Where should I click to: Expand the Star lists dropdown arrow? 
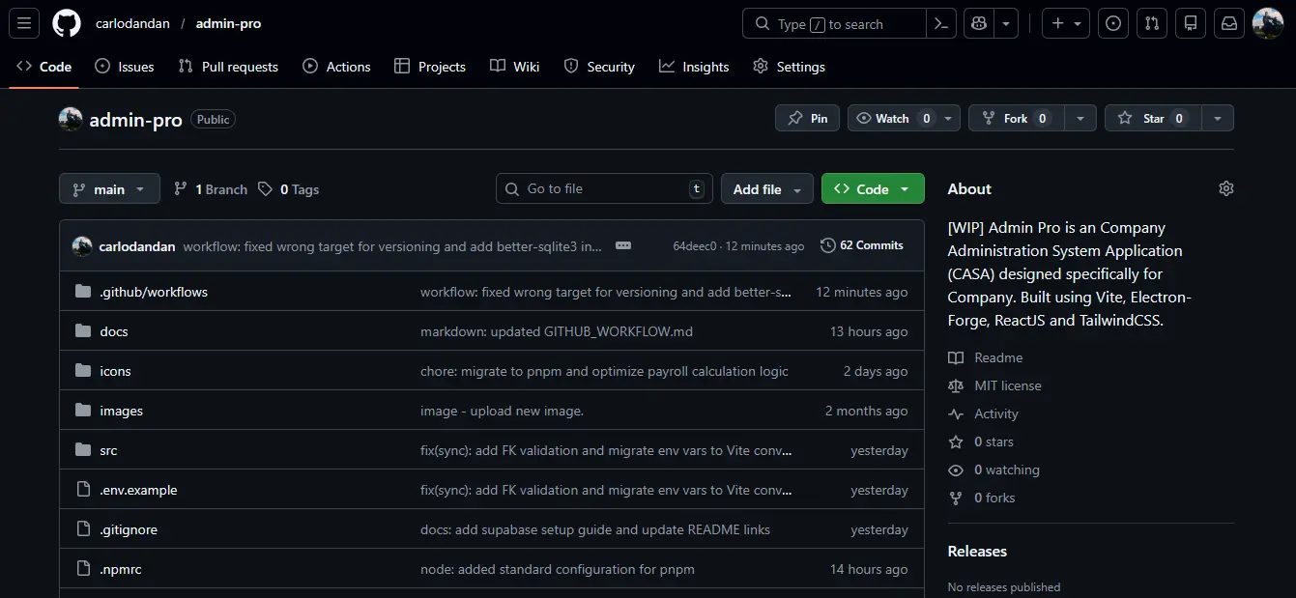(x=1218, y=118)
